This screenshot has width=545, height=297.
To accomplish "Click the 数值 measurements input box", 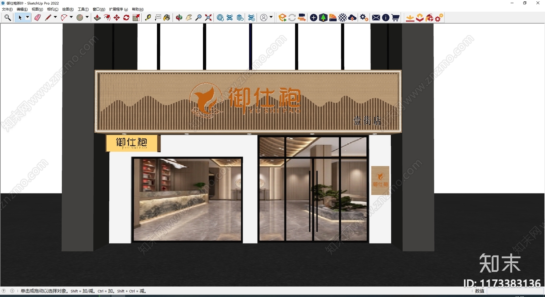I will [x=514, y=291].
